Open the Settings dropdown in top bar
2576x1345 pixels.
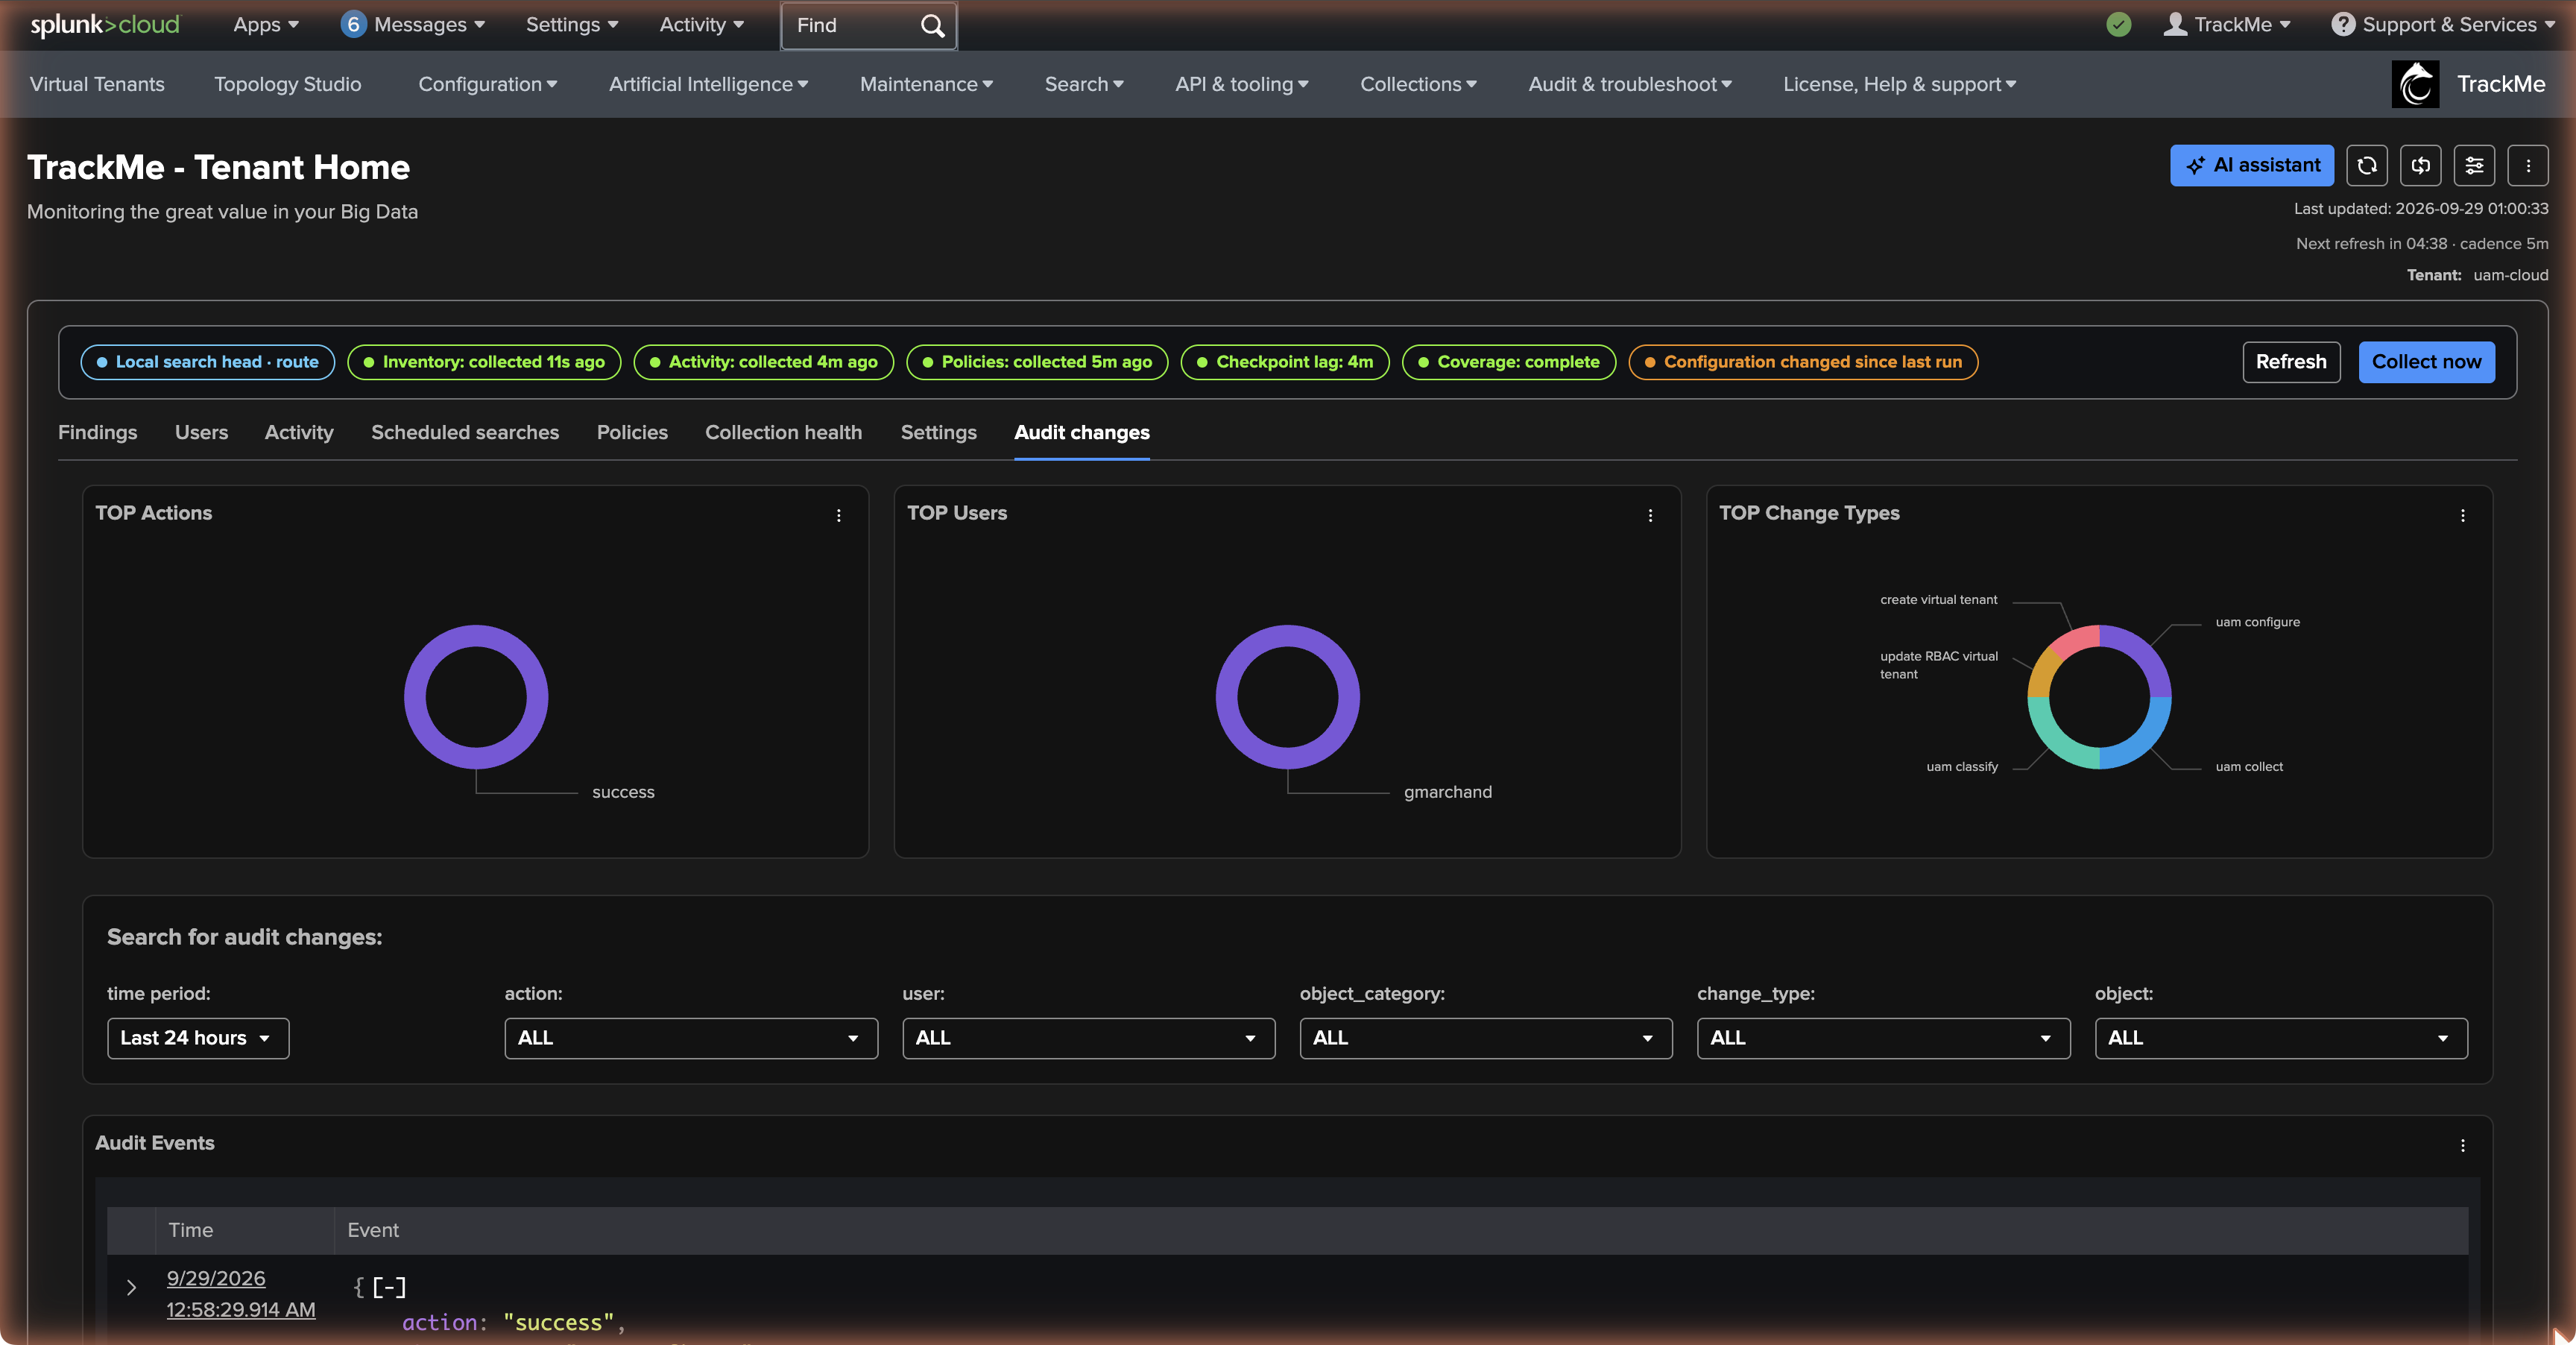pyautogui.click(x=572, y=25)
